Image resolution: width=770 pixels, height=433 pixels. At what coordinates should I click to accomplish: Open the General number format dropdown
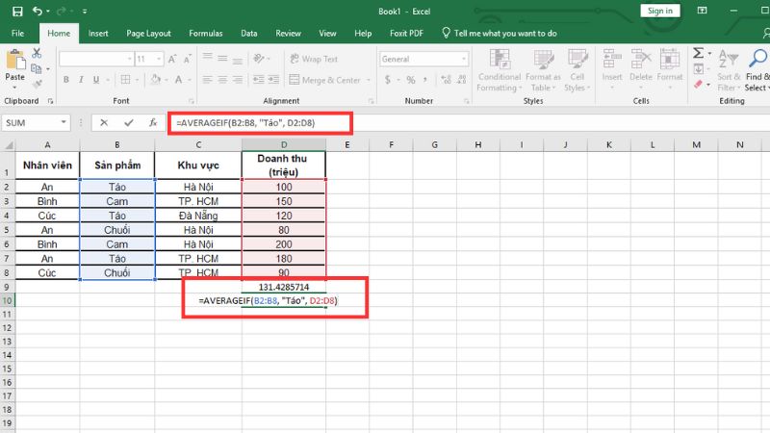click(x=456, y=59)
